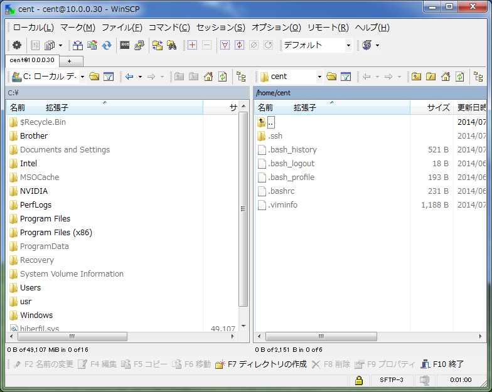Expand the queue toolbar dropdown arrow
Screen dimensions: 492x392
[60, 45]
